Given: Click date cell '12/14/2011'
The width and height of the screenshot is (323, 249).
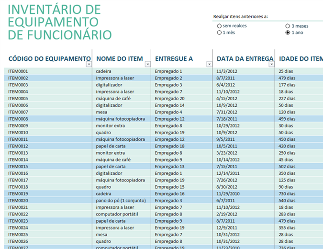Looking at the screenshot, I should [x=228, y=173].
